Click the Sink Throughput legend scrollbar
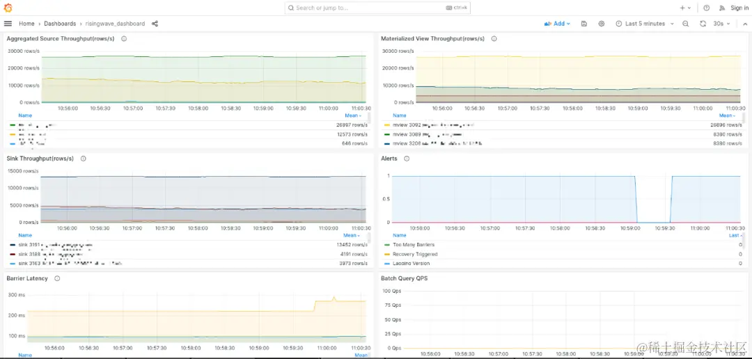752x359 pixels. pos(369,238)
